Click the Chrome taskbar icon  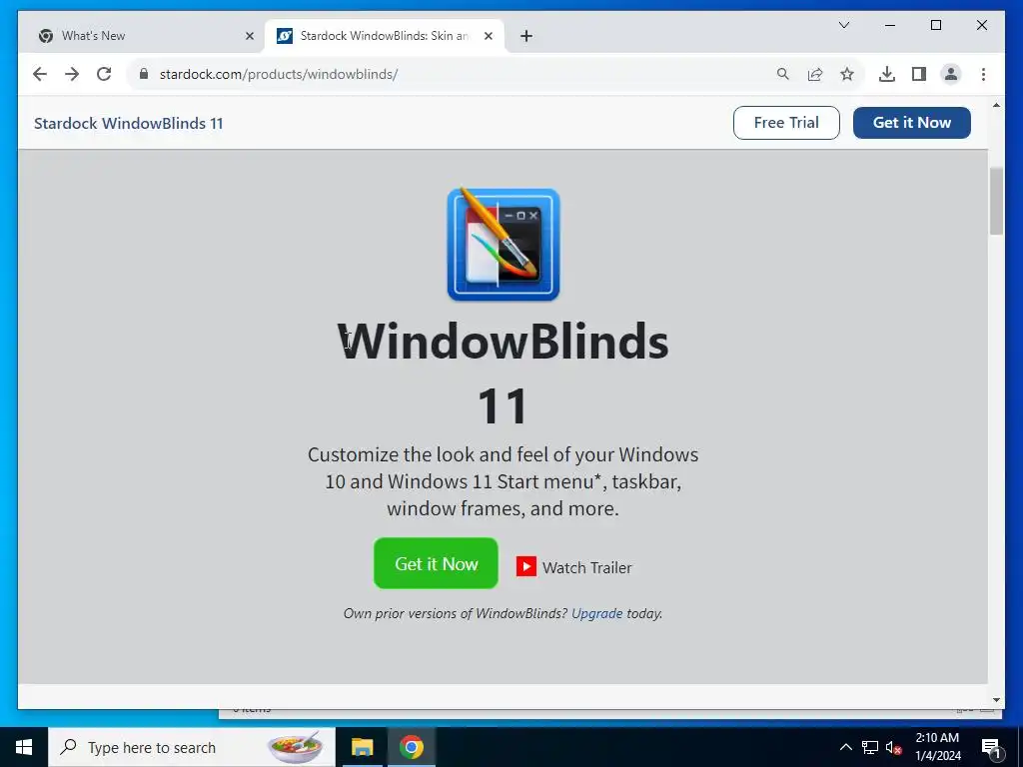coord(411,747)
